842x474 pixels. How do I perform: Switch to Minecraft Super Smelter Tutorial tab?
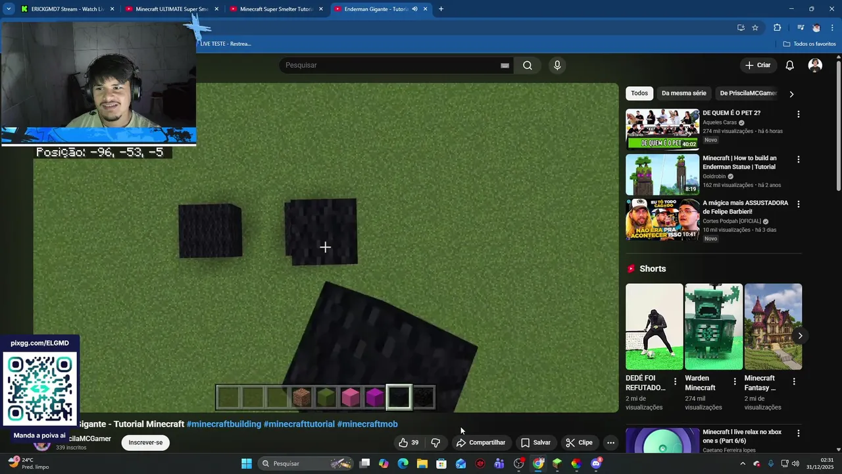276,9
